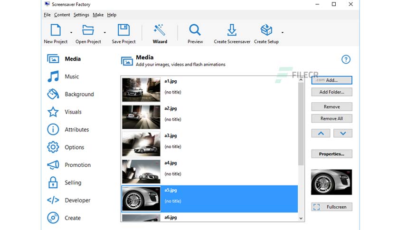Screen dimensions: 397x230
Task: Click the Remove button
Action: pyautogui.click(x=331, y=106)
